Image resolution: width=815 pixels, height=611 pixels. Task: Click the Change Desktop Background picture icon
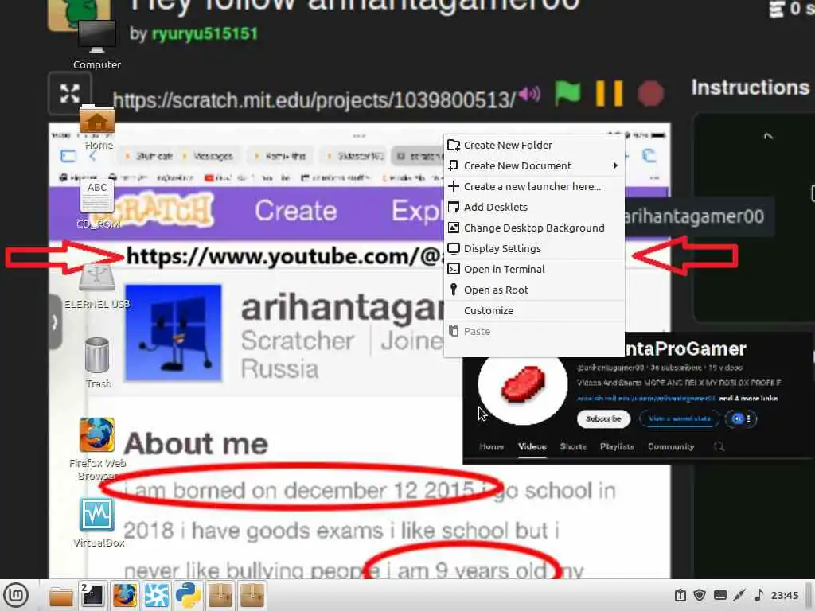[453, 228]
